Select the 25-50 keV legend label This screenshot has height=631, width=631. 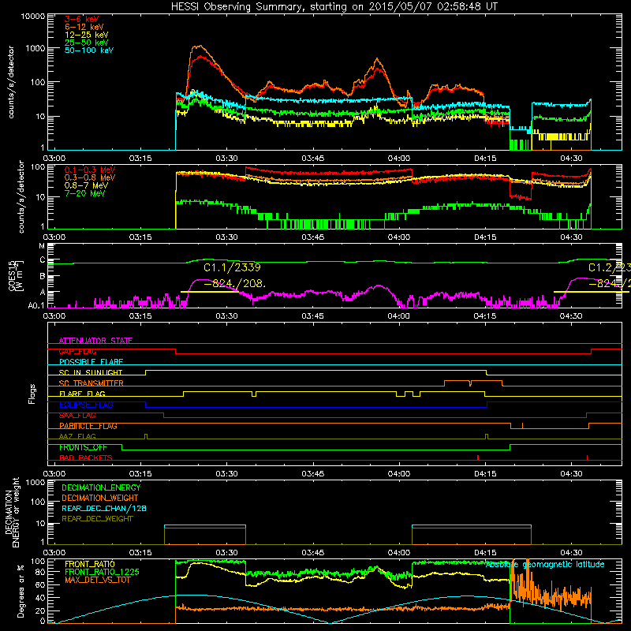coord(86,43)
